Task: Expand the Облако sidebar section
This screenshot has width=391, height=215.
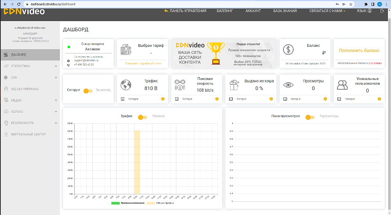Action: pos(56,112)
